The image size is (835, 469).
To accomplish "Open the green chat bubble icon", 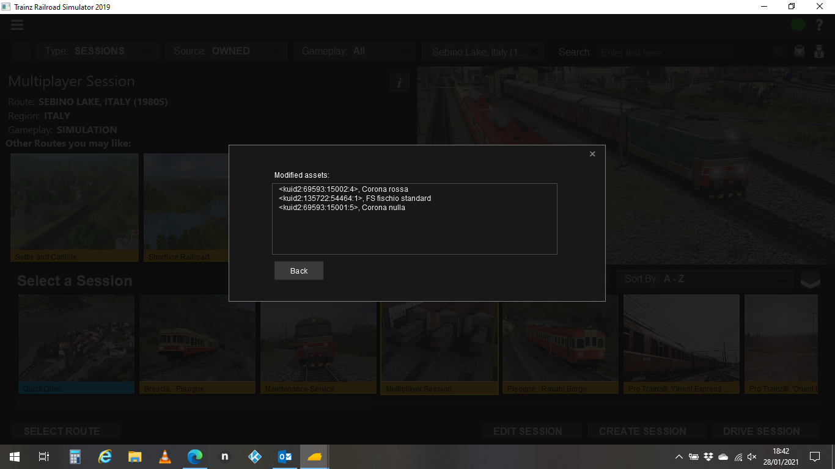I will [x=798, y=25].
